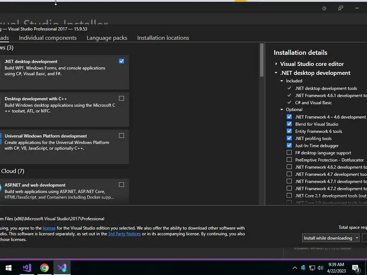Screen dimensions: 367x275
Task: Uncheck Blend for Visual Studio
Action: (x=289, y=124)
